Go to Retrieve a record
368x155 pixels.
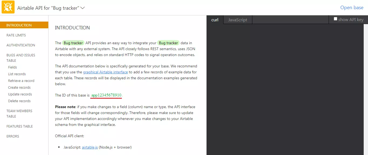(x=21, y=81)
